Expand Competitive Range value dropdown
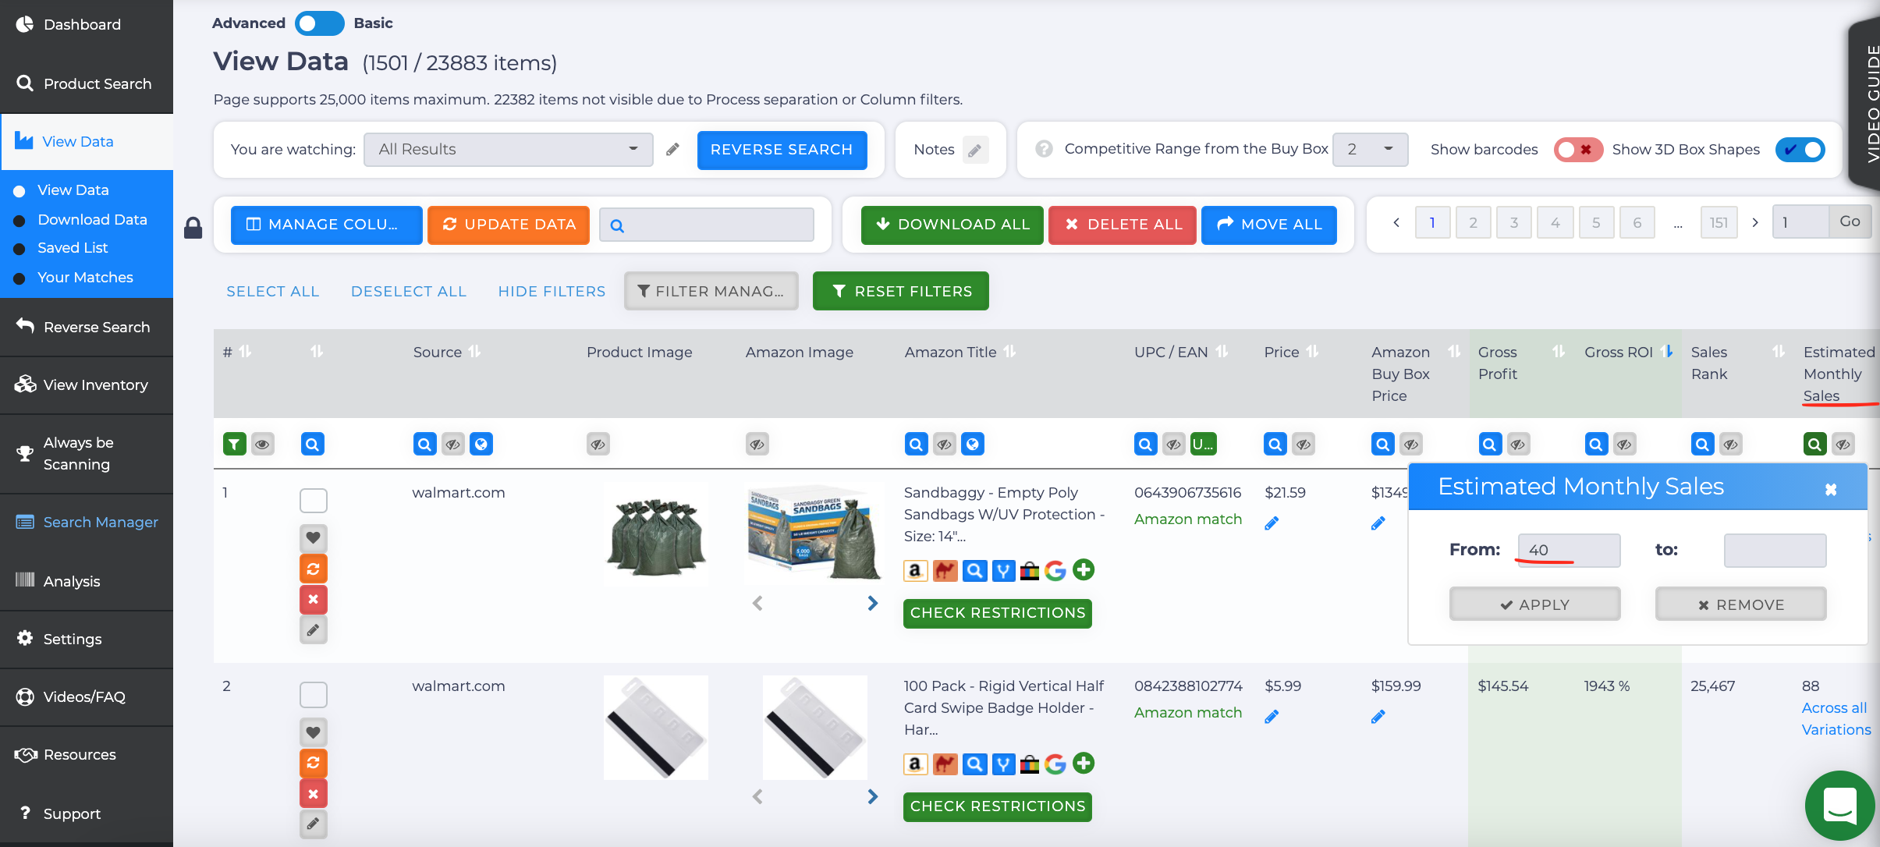 (1370, 149)
